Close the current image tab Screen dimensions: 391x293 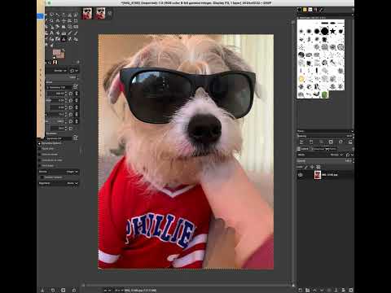(x=110, y=14)
